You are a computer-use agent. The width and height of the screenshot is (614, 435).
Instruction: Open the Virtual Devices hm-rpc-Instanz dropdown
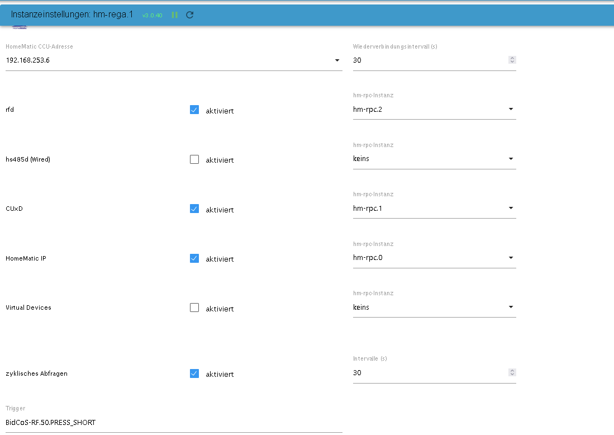434,308
